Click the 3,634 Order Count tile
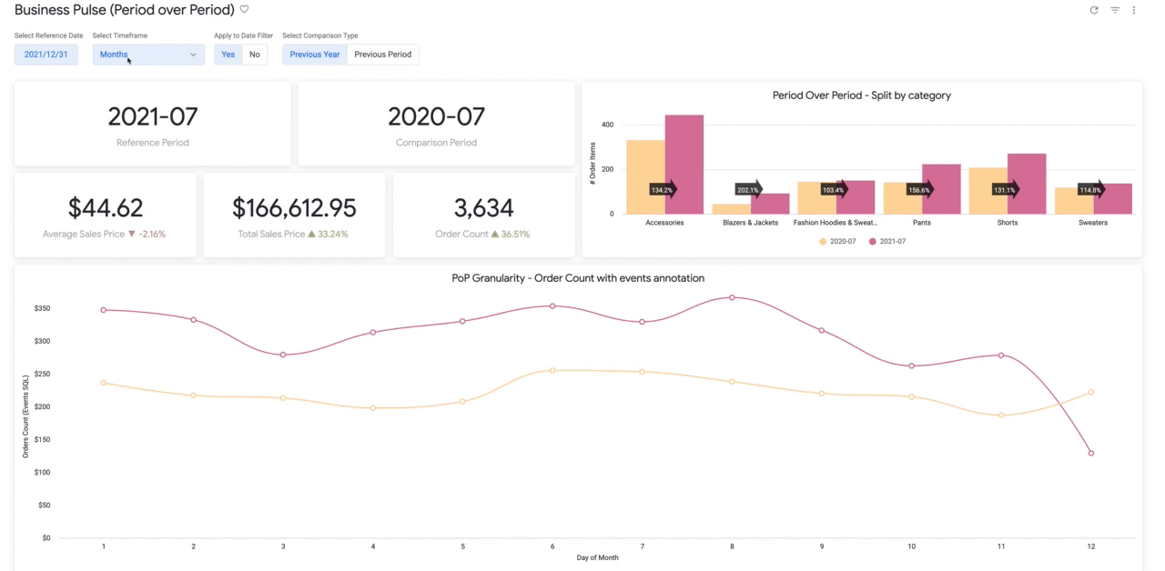 click(x=483, y=215)
